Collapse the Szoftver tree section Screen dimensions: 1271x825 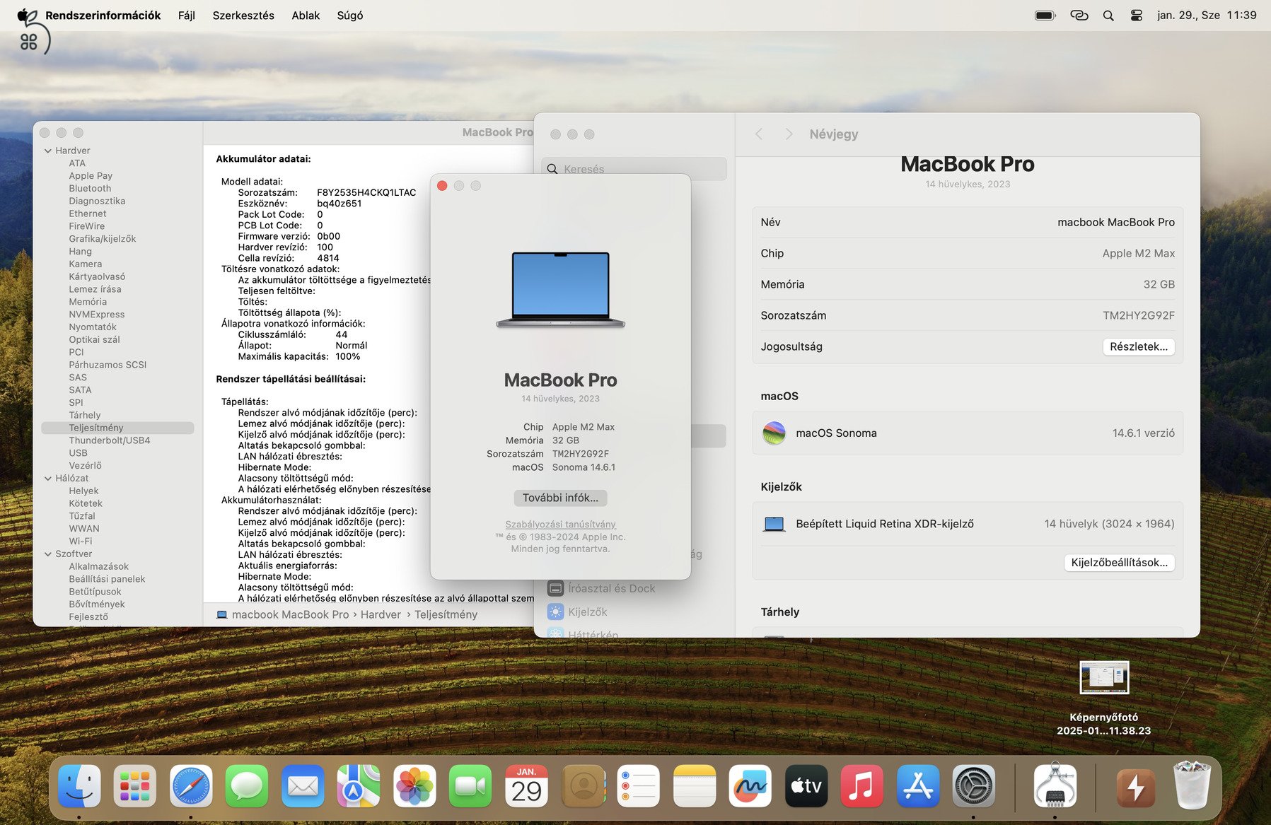[x=48, y=554]
